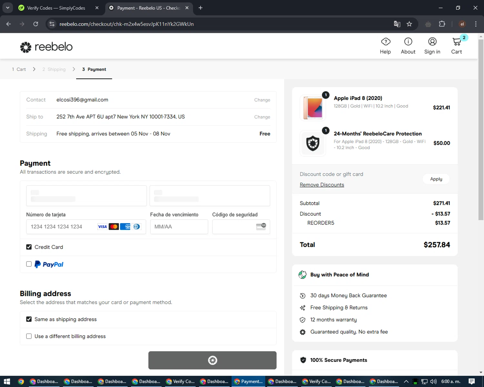
Task: Click the Remove Discounts link
Action: [322, 185]
